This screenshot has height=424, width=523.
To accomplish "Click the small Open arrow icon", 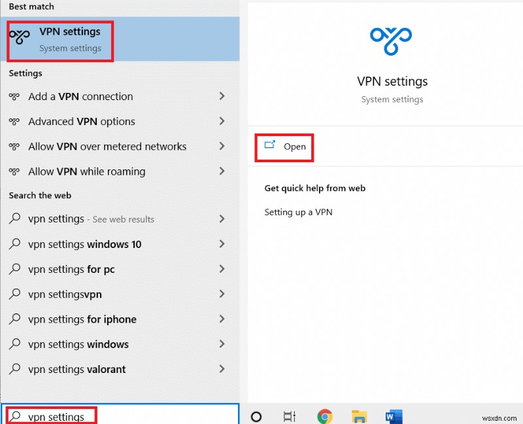I will point(268,147).
